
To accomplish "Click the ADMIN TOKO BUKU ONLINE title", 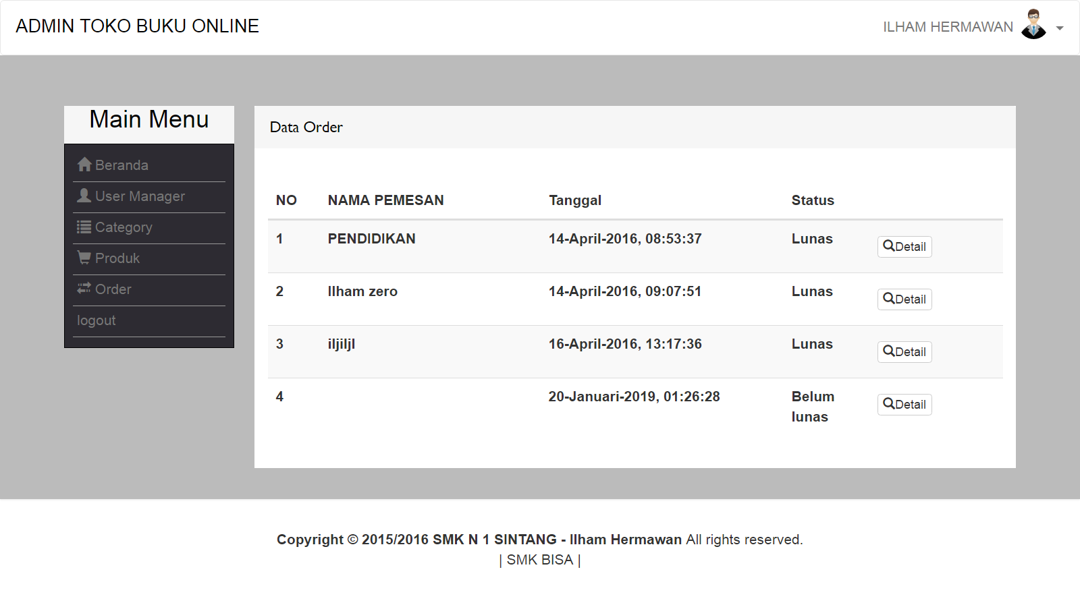I will [x=138, y=26].
